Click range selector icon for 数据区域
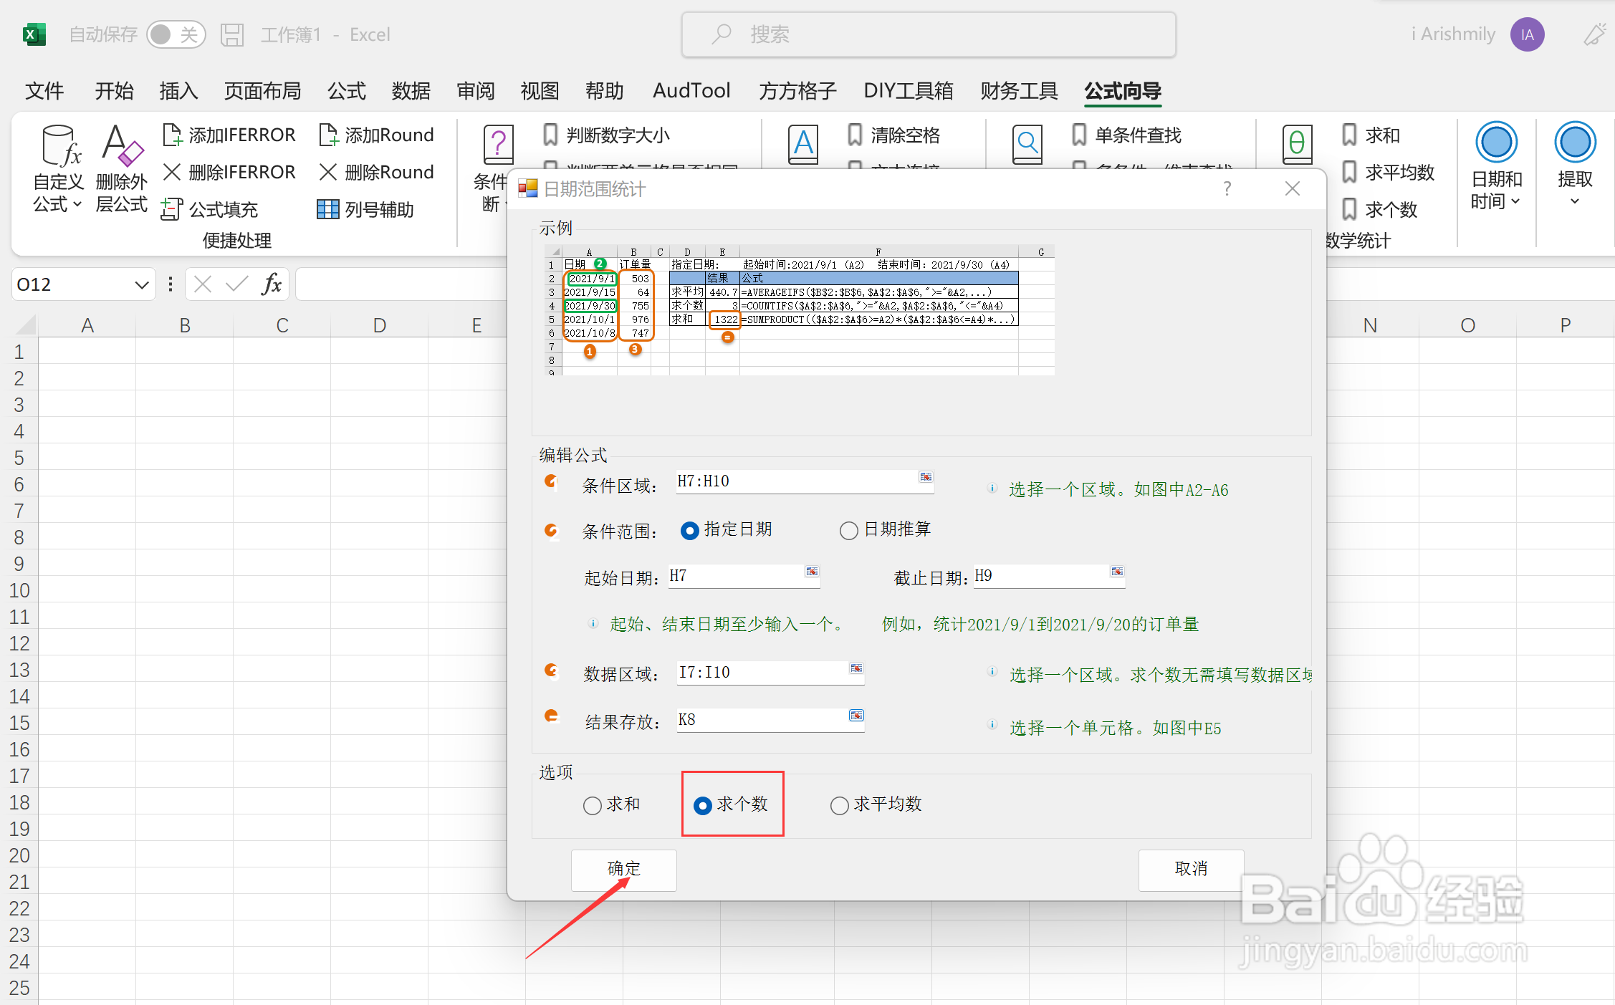This screenshot has width=1615, height=1005. pyautogui.click(x=856, y=668)
